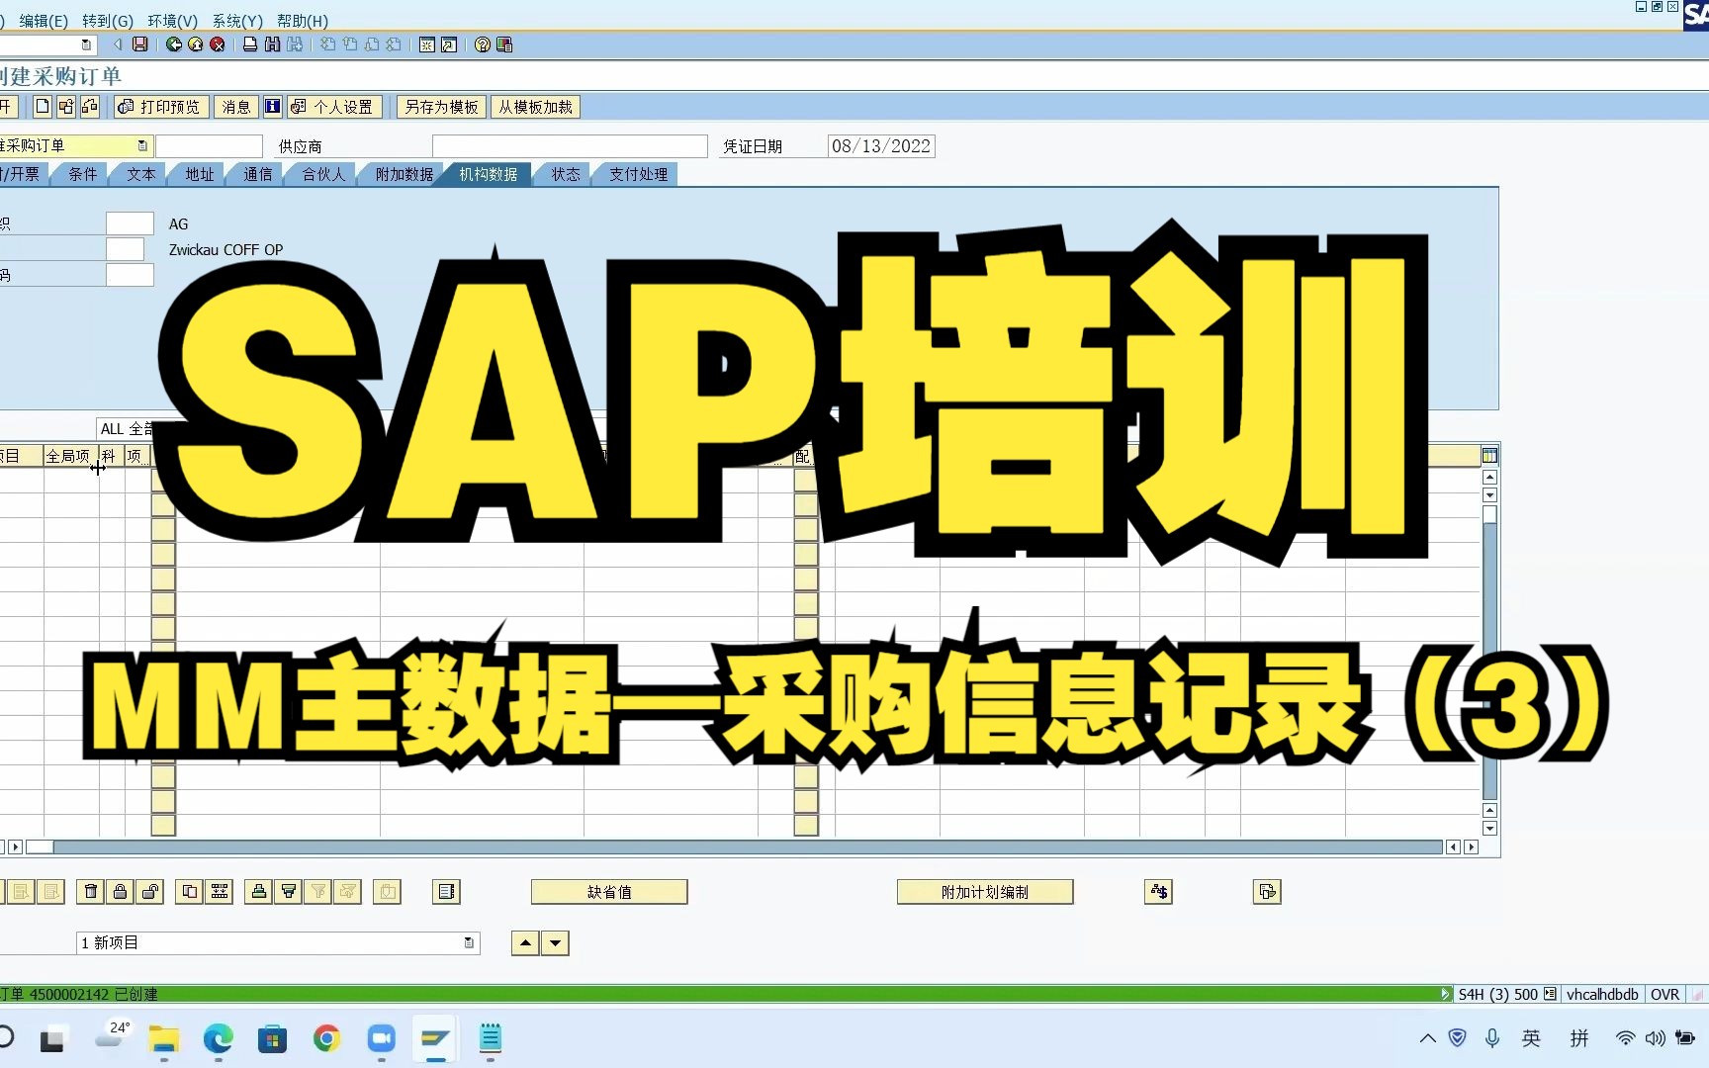Click the volume icon in the system tray

(x=1655, y=1038)
